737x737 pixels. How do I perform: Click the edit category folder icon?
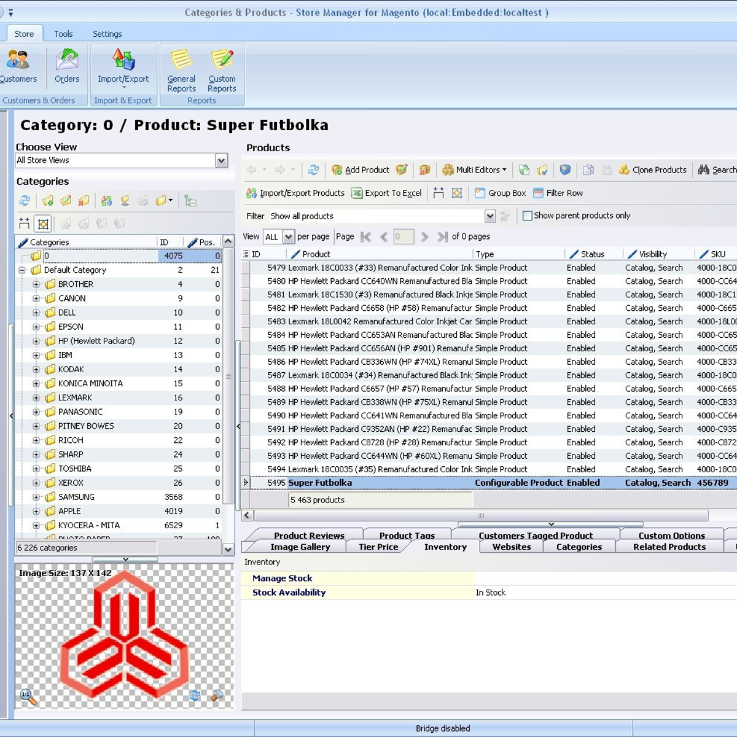click(x=66, y=201)
